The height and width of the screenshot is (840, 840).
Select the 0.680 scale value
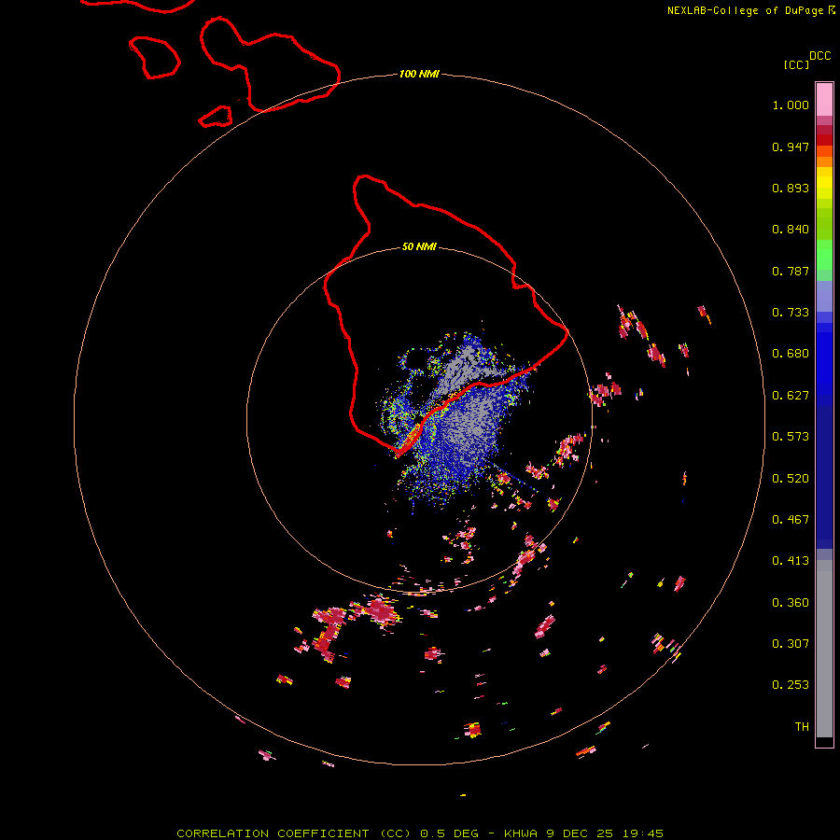click(x=791, y=354)
